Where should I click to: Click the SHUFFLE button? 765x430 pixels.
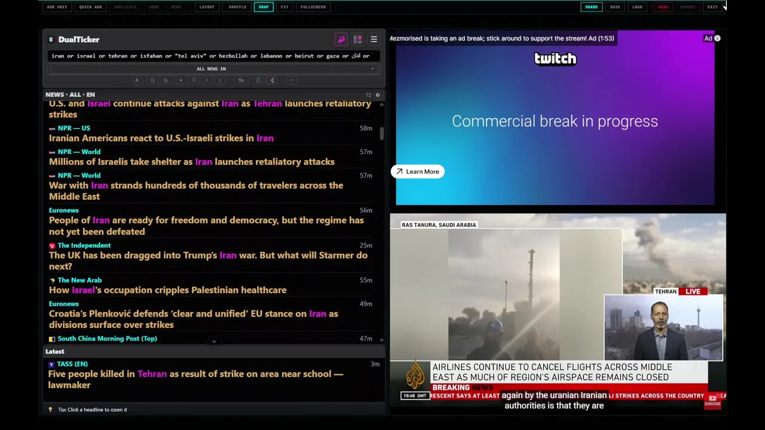point(237,7)
